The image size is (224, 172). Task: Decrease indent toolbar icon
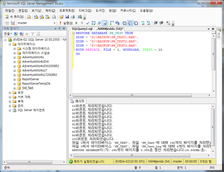click(156, 23)
